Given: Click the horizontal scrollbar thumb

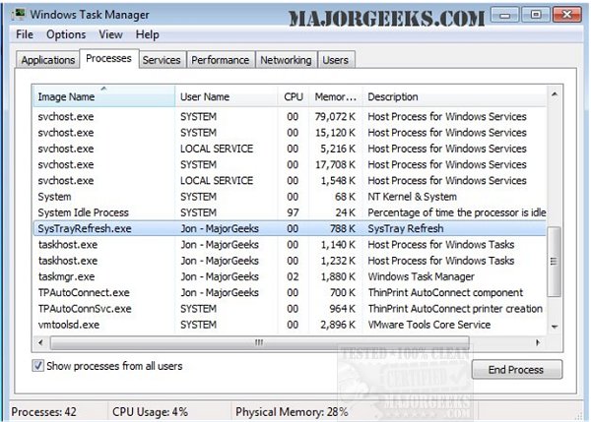Looking at the screenshot, I should click(x=259, y=342).
